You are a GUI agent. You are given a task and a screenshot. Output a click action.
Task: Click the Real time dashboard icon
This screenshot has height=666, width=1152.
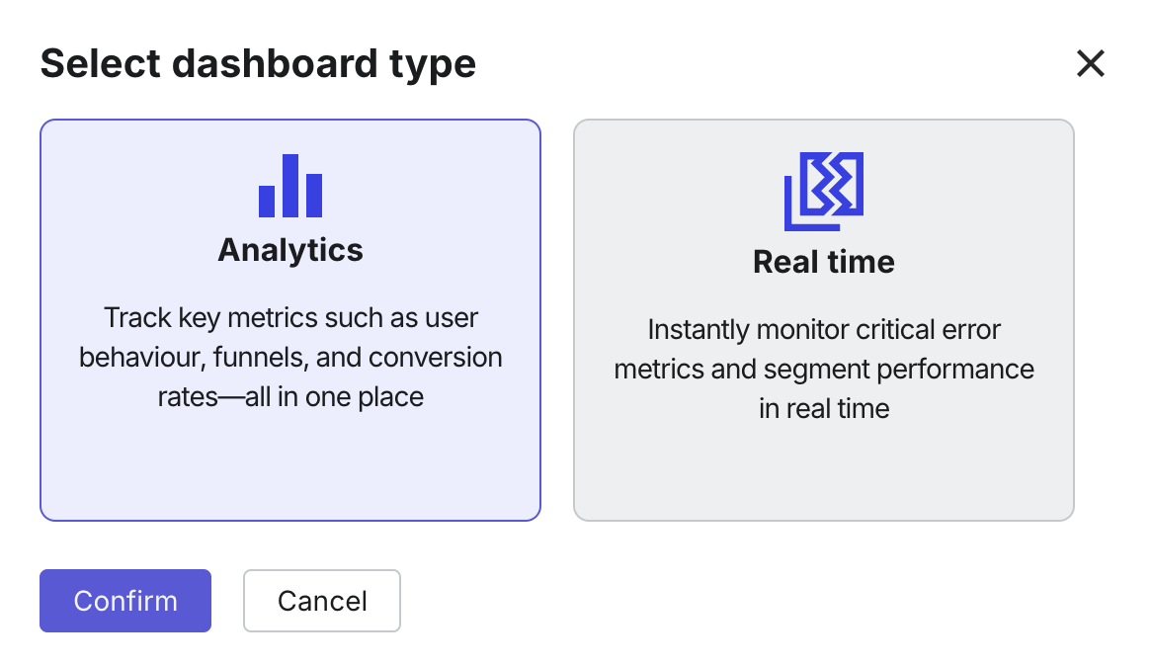click(x=824, y=191)
